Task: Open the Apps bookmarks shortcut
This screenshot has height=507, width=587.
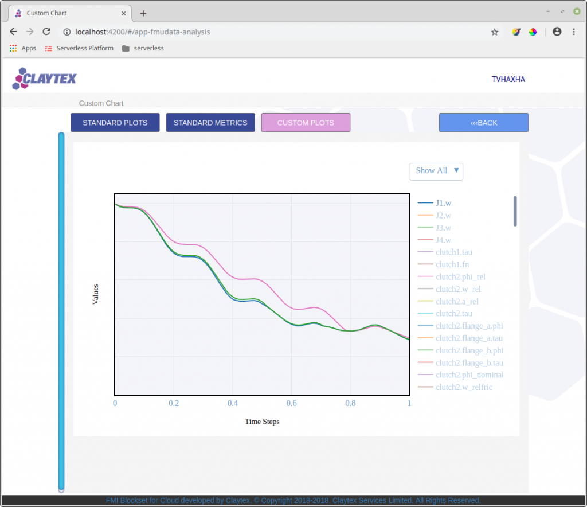Action: click(x=23, y=48)
